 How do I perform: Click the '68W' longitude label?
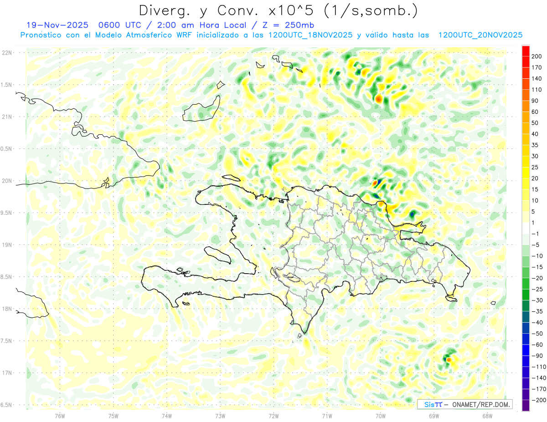pyautogui.click(x=487, y=415)
